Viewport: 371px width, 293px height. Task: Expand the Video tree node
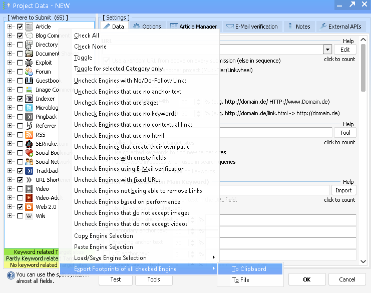point(10,189)
